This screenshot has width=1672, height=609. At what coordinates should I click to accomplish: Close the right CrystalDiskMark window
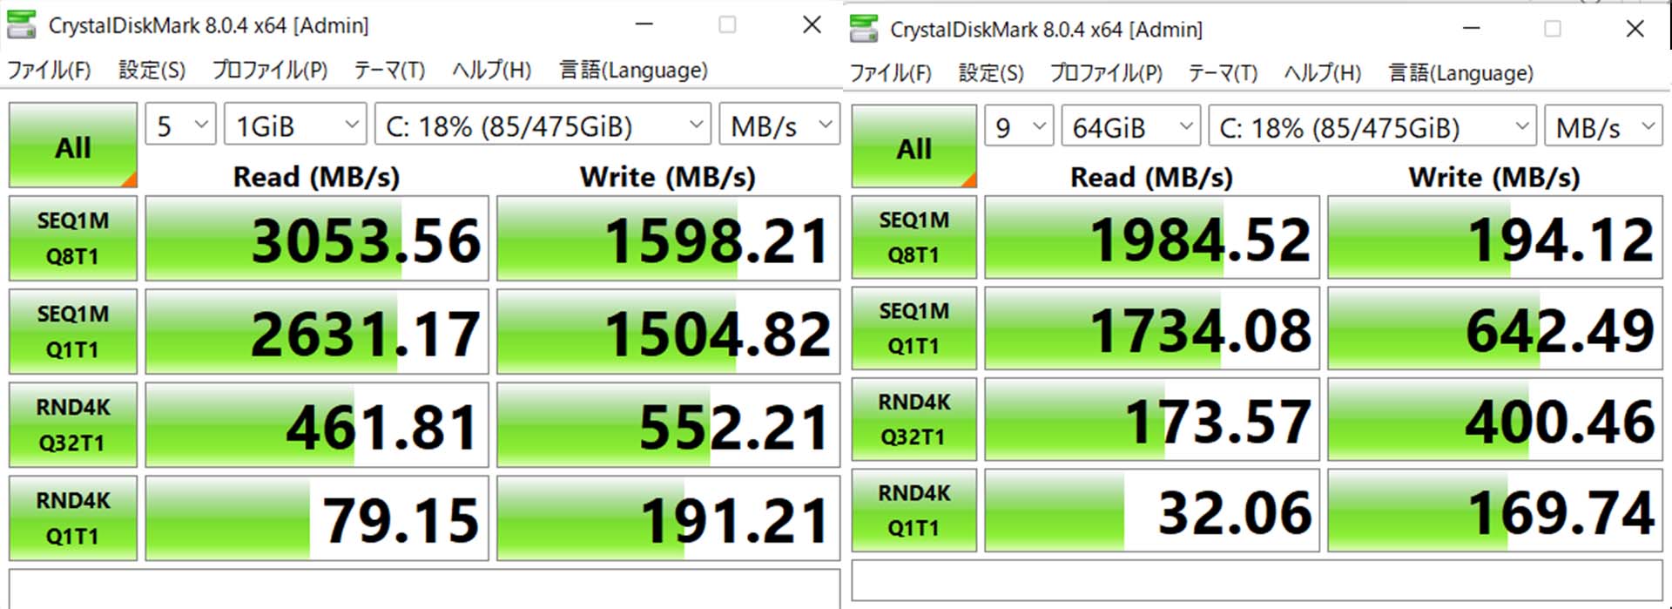coord(1635,28)
